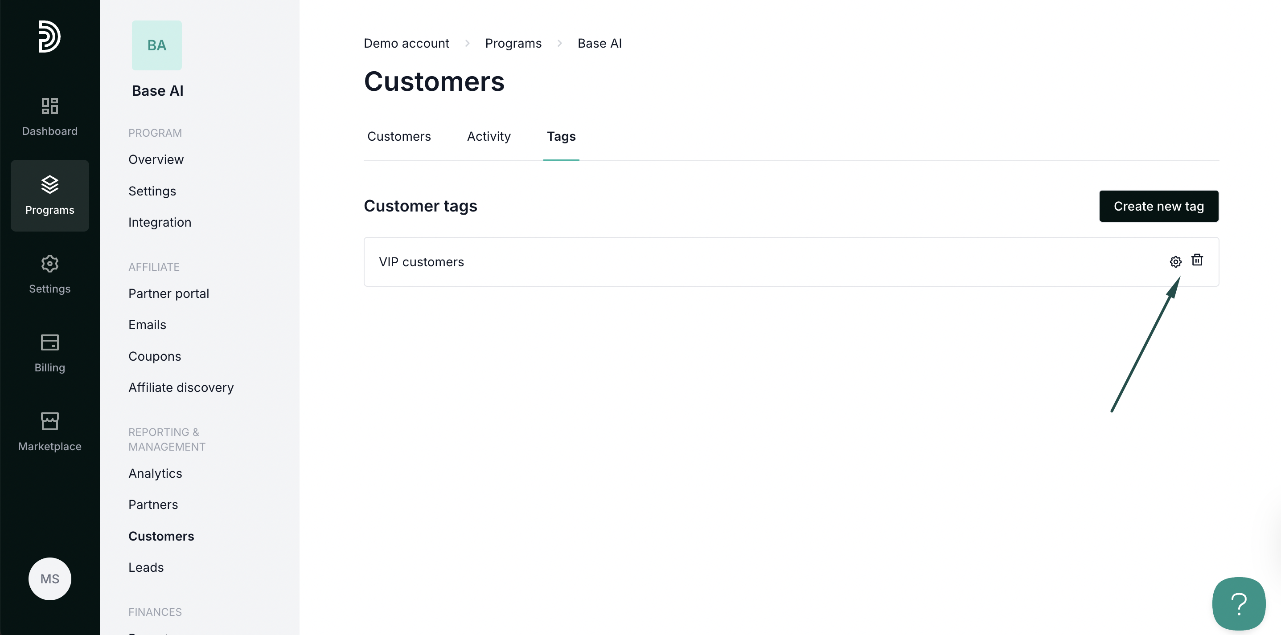1281x635 pixels.
Task: Switch to the Activity tab
Action: (489, 136)
